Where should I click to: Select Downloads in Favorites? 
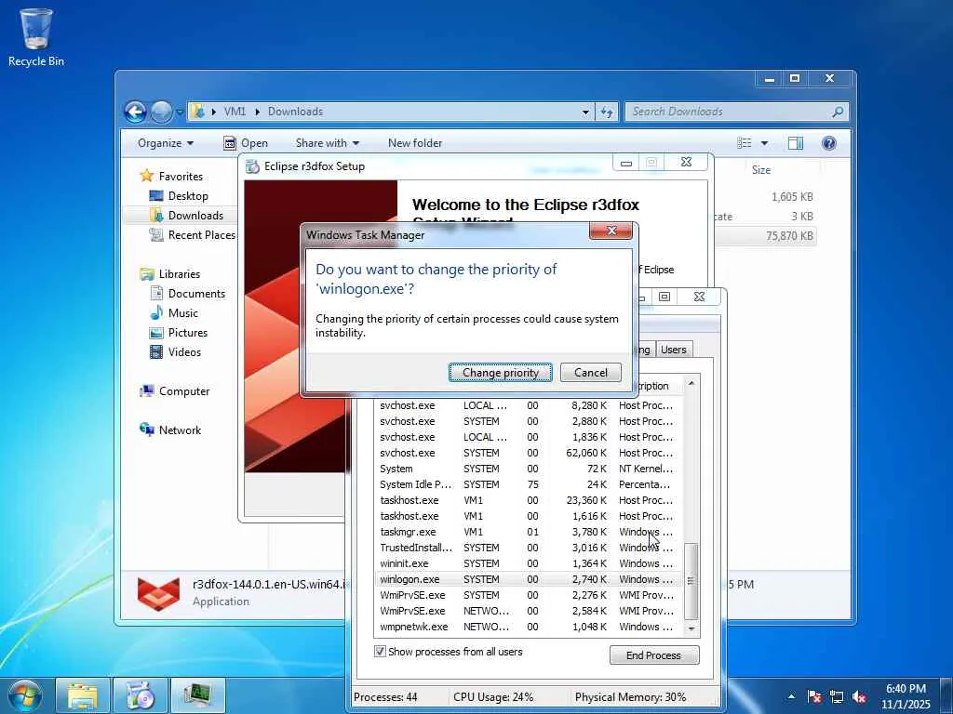(186, 216)
